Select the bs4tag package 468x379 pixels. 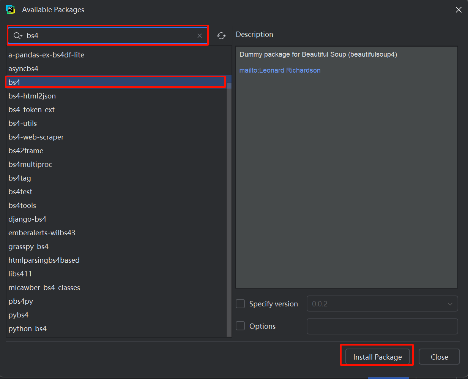click(117, 178)
